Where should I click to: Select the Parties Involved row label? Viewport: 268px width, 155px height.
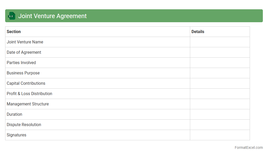point(21,63)
